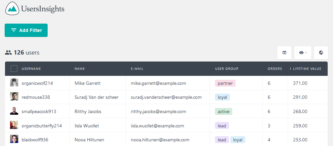Viewport: 333px width, 146px height.
Task: Tick the select-all checkbox in header
Action: tap(14, 69)
